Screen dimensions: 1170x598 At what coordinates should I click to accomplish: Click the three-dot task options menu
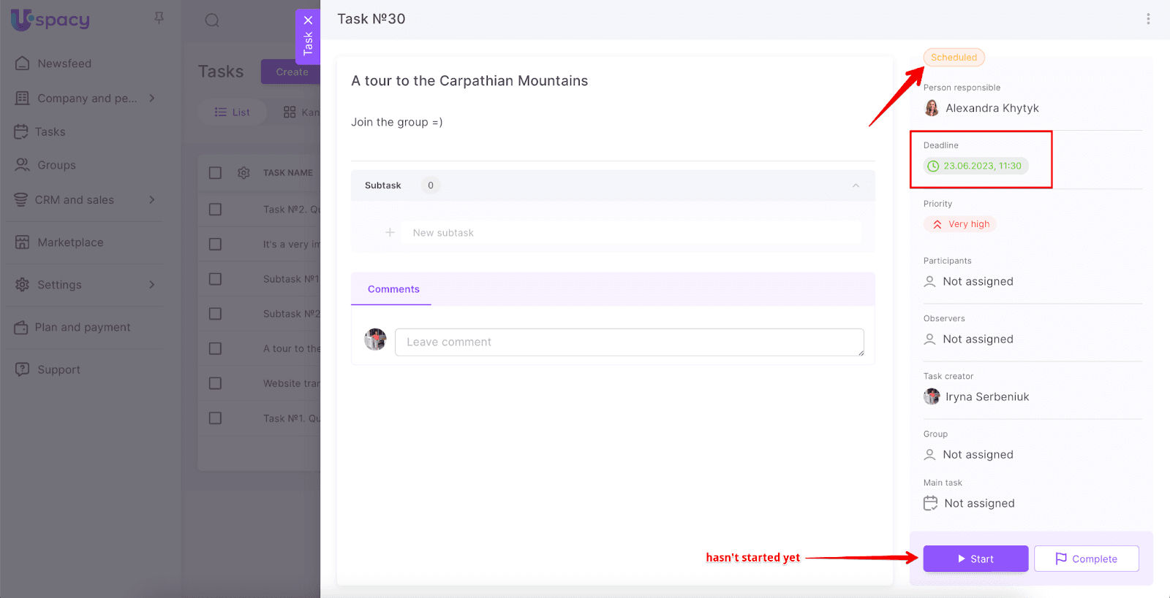(x=1148, y=19)
